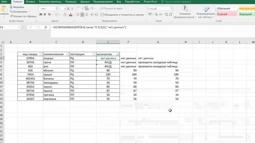The image size is (255, 143).
Task: Open the font size dropdown
Action: tap(65, 9)
